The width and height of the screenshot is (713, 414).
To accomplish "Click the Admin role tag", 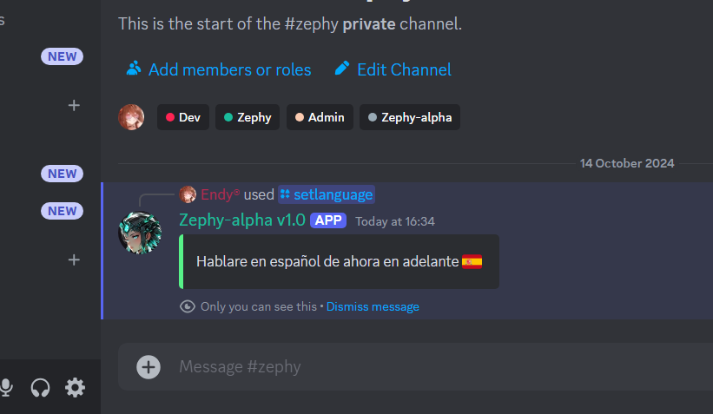I will pyautogui.click(x=320, y=117).
